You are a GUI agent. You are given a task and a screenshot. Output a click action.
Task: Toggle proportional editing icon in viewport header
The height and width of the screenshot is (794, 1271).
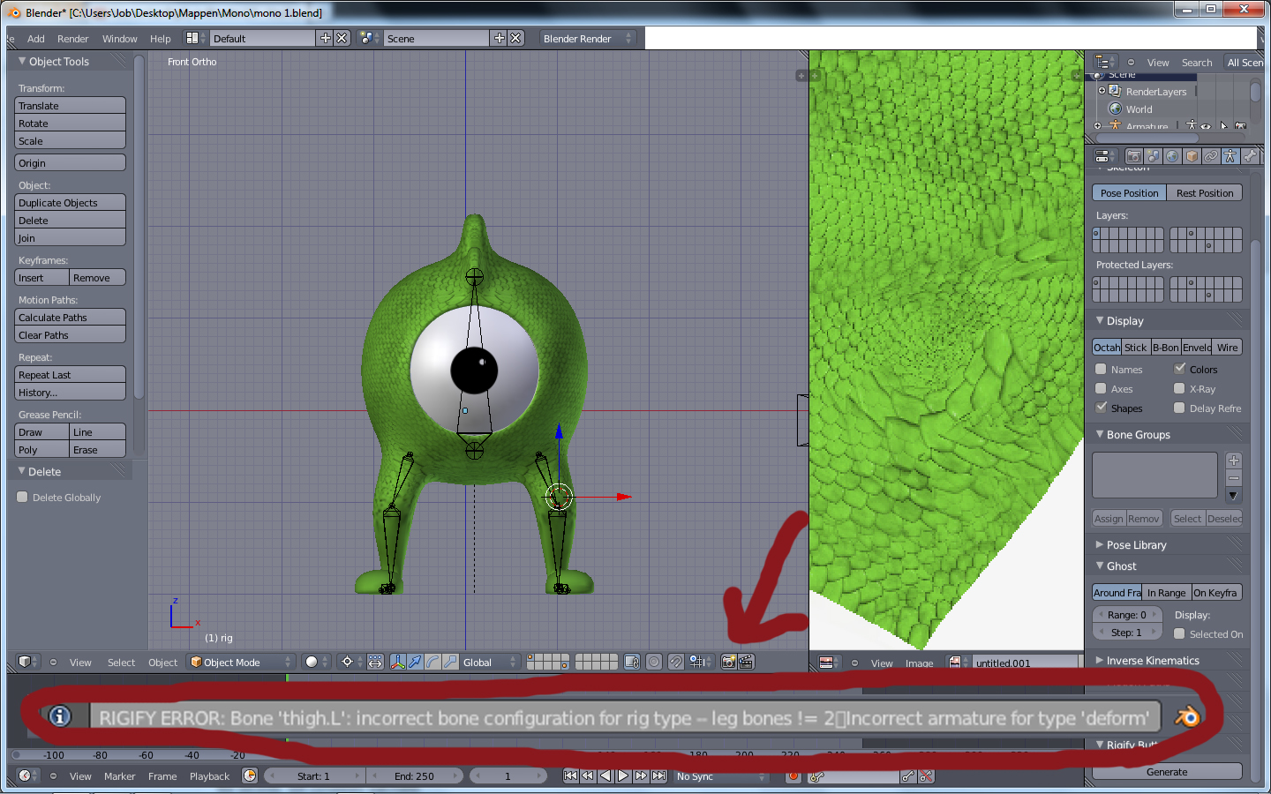pos(654,662)
